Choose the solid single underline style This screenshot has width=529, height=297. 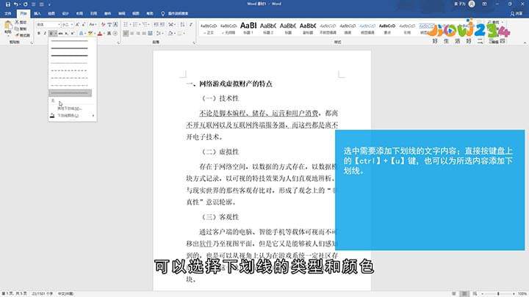click(70, 41)
